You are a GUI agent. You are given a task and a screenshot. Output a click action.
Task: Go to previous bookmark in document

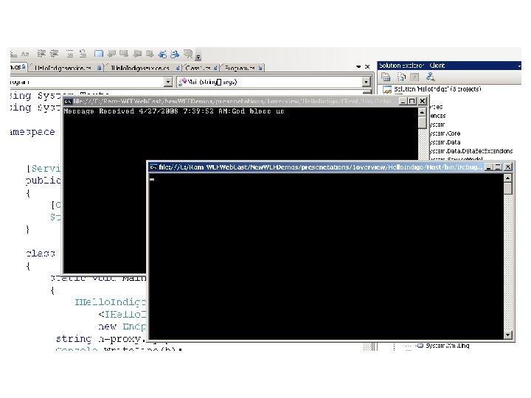point(162,54)
